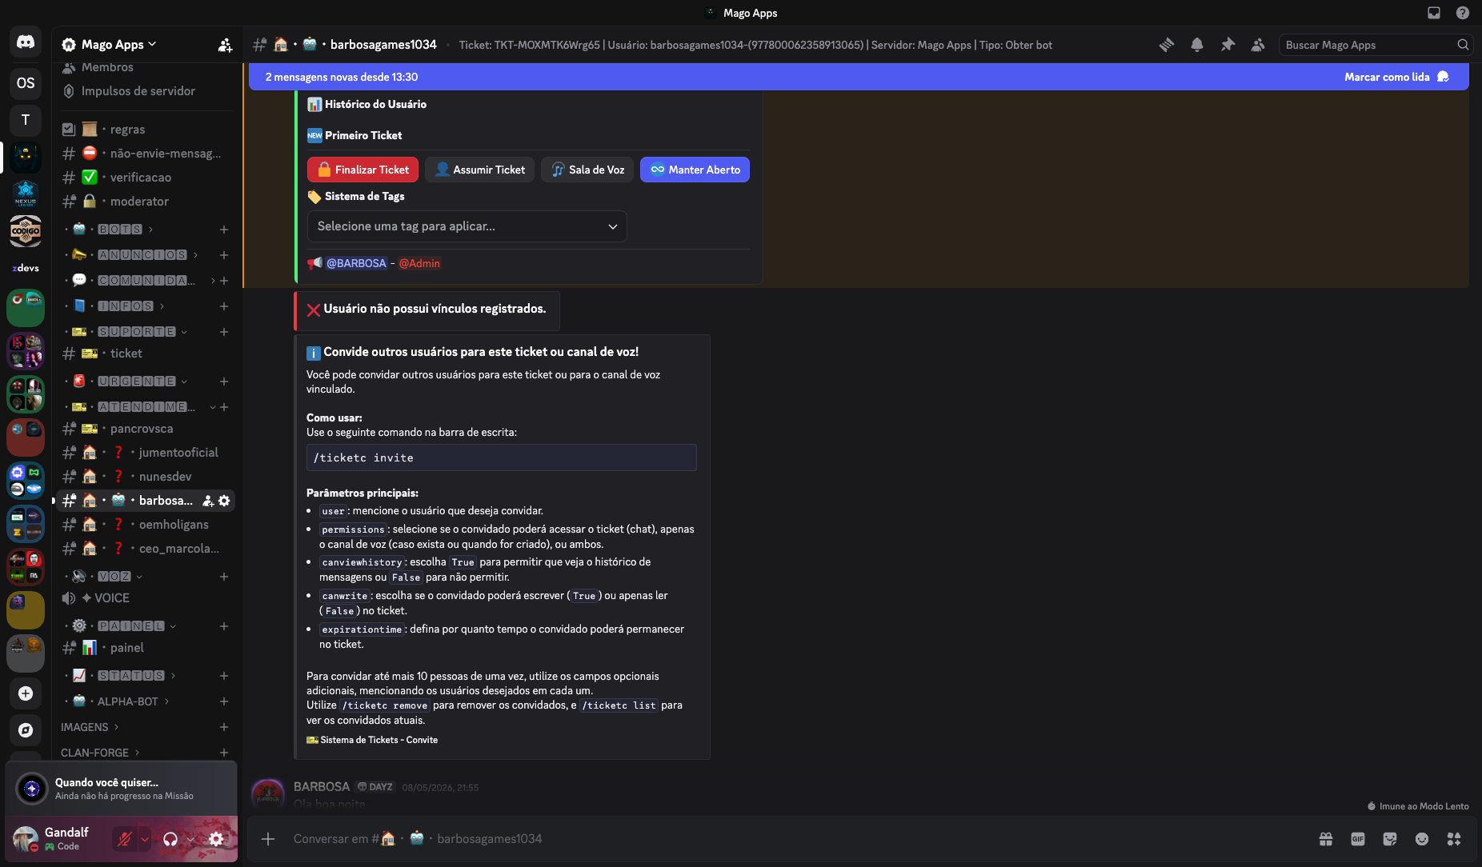Screen dimensions: 1482x867
Task: Open the tag selection dropdown
Action: [467, 226]
